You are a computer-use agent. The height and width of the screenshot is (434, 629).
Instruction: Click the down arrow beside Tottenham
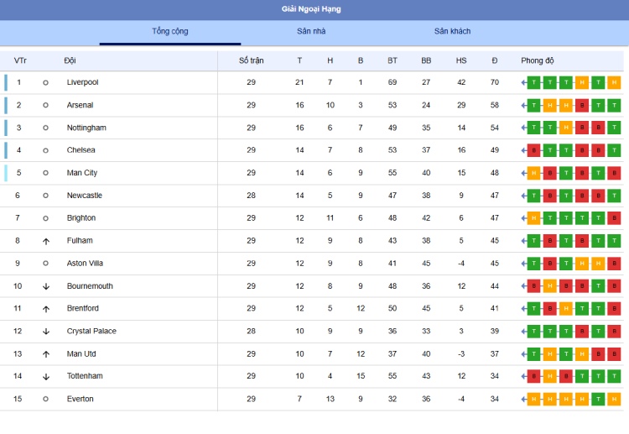tap(46, 377)
